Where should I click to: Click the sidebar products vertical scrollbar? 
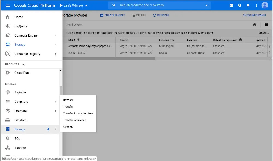pos(61,91)
